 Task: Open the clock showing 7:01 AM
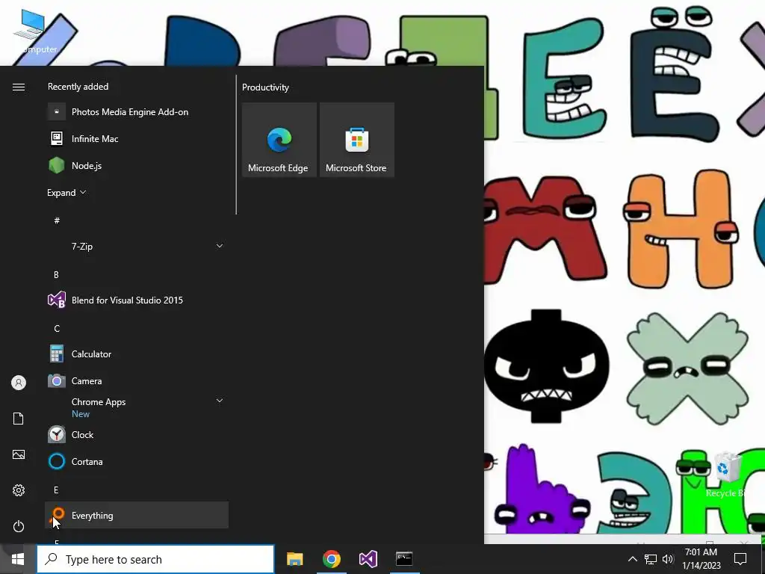701,559
